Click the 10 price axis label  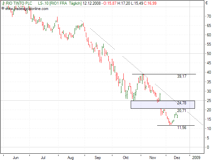[x=209, y=129]
